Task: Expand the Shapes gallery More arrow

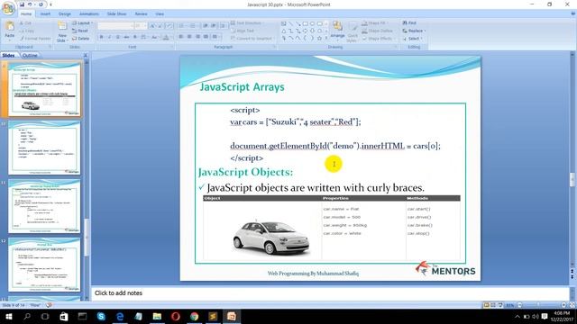Action: click(x=326, y=38)
